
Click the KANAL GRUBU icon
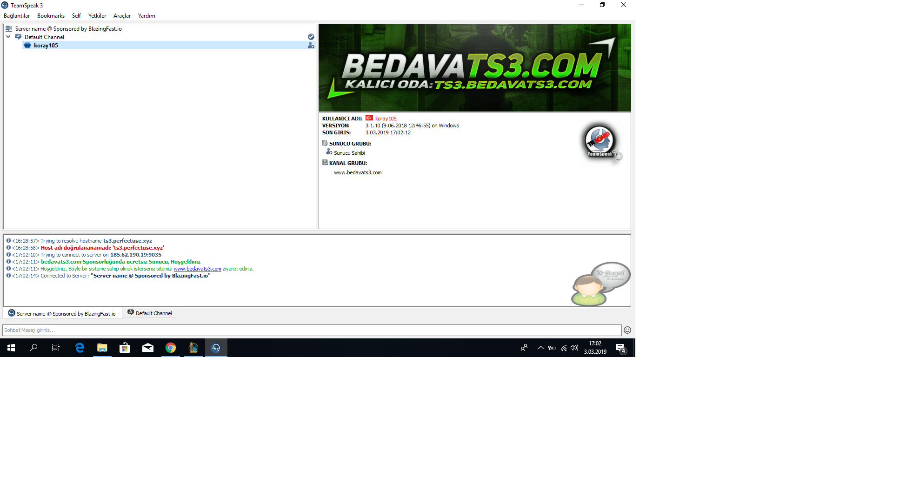pos(325,163)
